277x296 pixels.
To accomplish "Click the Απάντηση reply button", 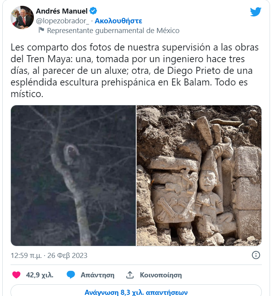I will click(97, 275).
